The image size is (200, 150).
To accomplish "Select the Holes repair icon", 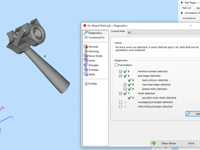I will click(86, 60).
